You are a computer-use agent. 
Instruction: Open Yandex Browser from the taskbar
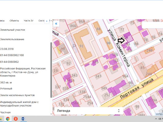(16, 119)
